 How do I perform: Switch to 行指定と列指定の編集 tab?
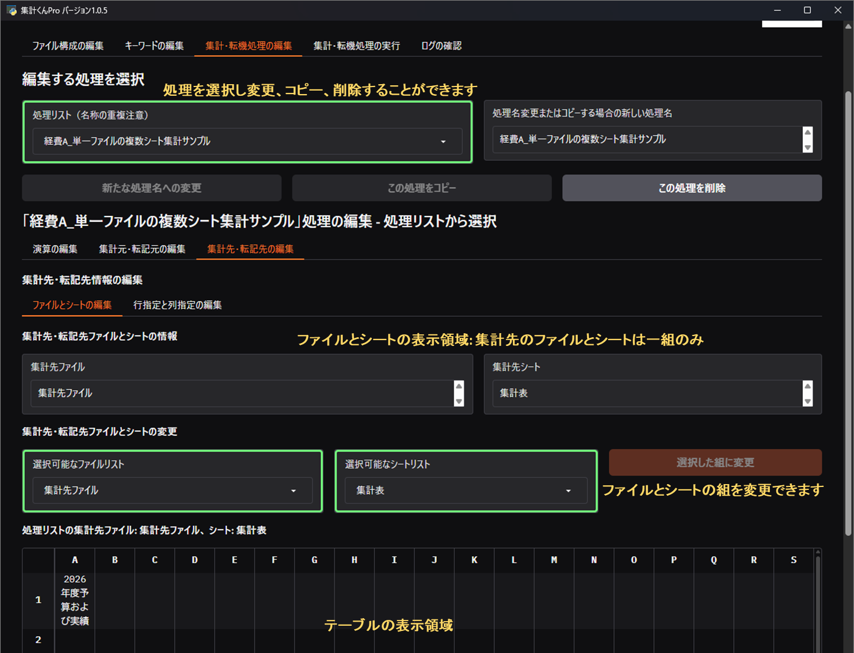tap(178, 305)
